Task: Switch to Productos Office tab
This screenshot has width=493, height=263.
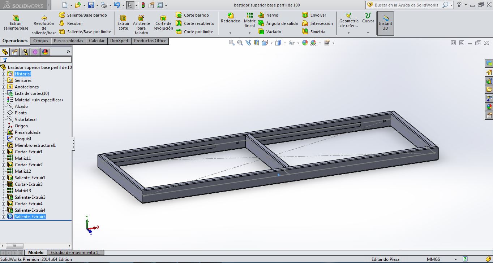Action: click(x=150, y=41)
